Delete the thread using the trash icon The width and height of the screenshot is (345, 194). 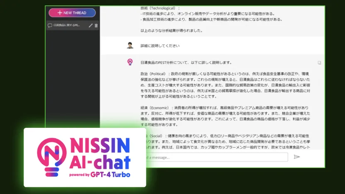[96, 26]
